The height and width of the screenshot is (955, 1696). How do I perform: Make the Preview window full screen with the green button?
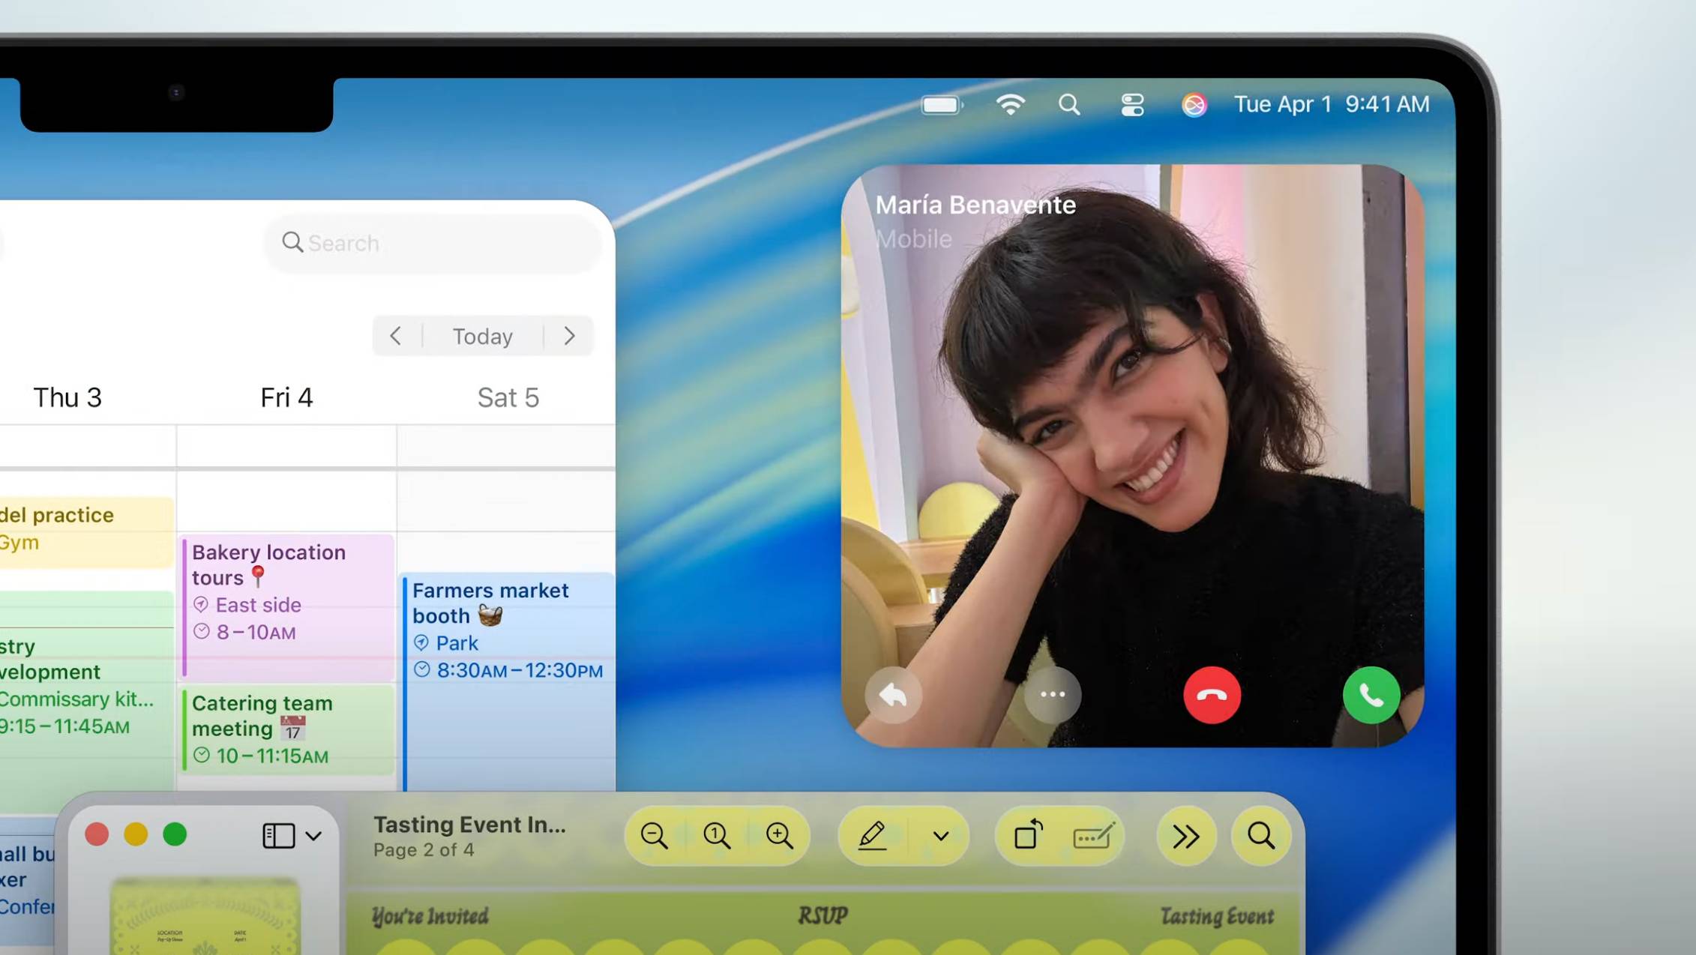pyautogui.click(x=175, y=834)
